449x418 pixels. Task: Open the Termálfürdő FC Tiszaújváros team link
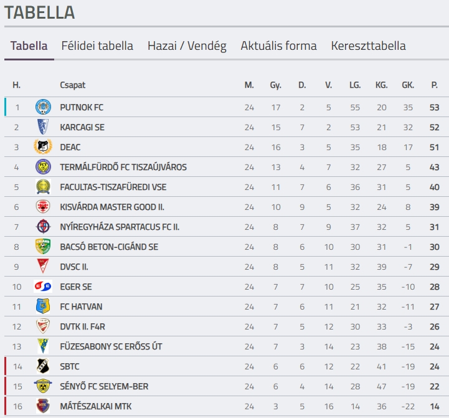coord(123,167)
